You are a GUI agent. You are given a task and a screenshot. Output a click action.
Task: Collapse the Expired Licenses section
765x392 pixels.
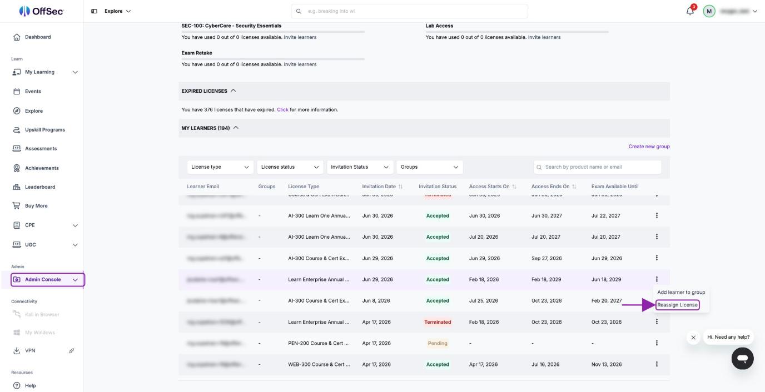(x=233, y=91)
